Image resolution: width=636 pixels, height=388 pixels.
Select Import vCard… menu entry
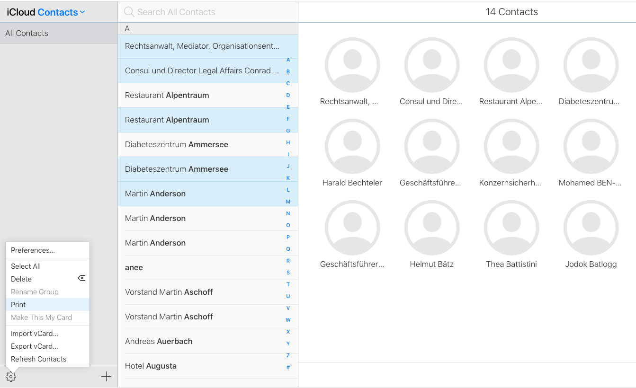pos(35,334)
